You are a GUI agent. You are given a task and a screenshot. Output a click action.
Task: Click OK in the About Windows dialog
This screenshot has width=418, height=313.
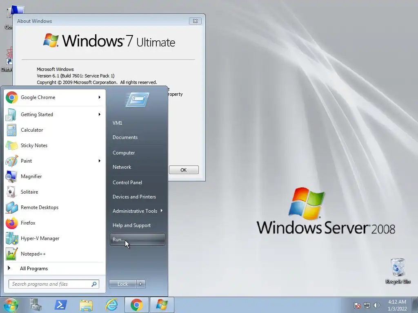point(184,170)
